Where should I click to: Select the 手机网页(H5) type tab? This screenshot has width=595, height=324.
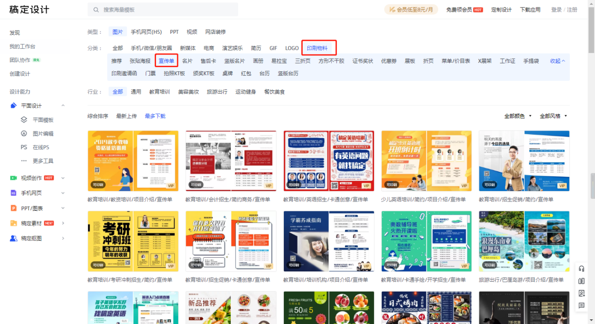pos(146,32)
